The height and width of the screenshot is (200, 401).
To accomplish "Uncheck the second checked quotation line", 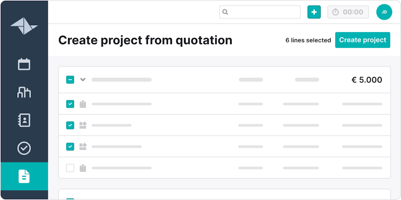I will pyautogui.click(x=70, y=125).
